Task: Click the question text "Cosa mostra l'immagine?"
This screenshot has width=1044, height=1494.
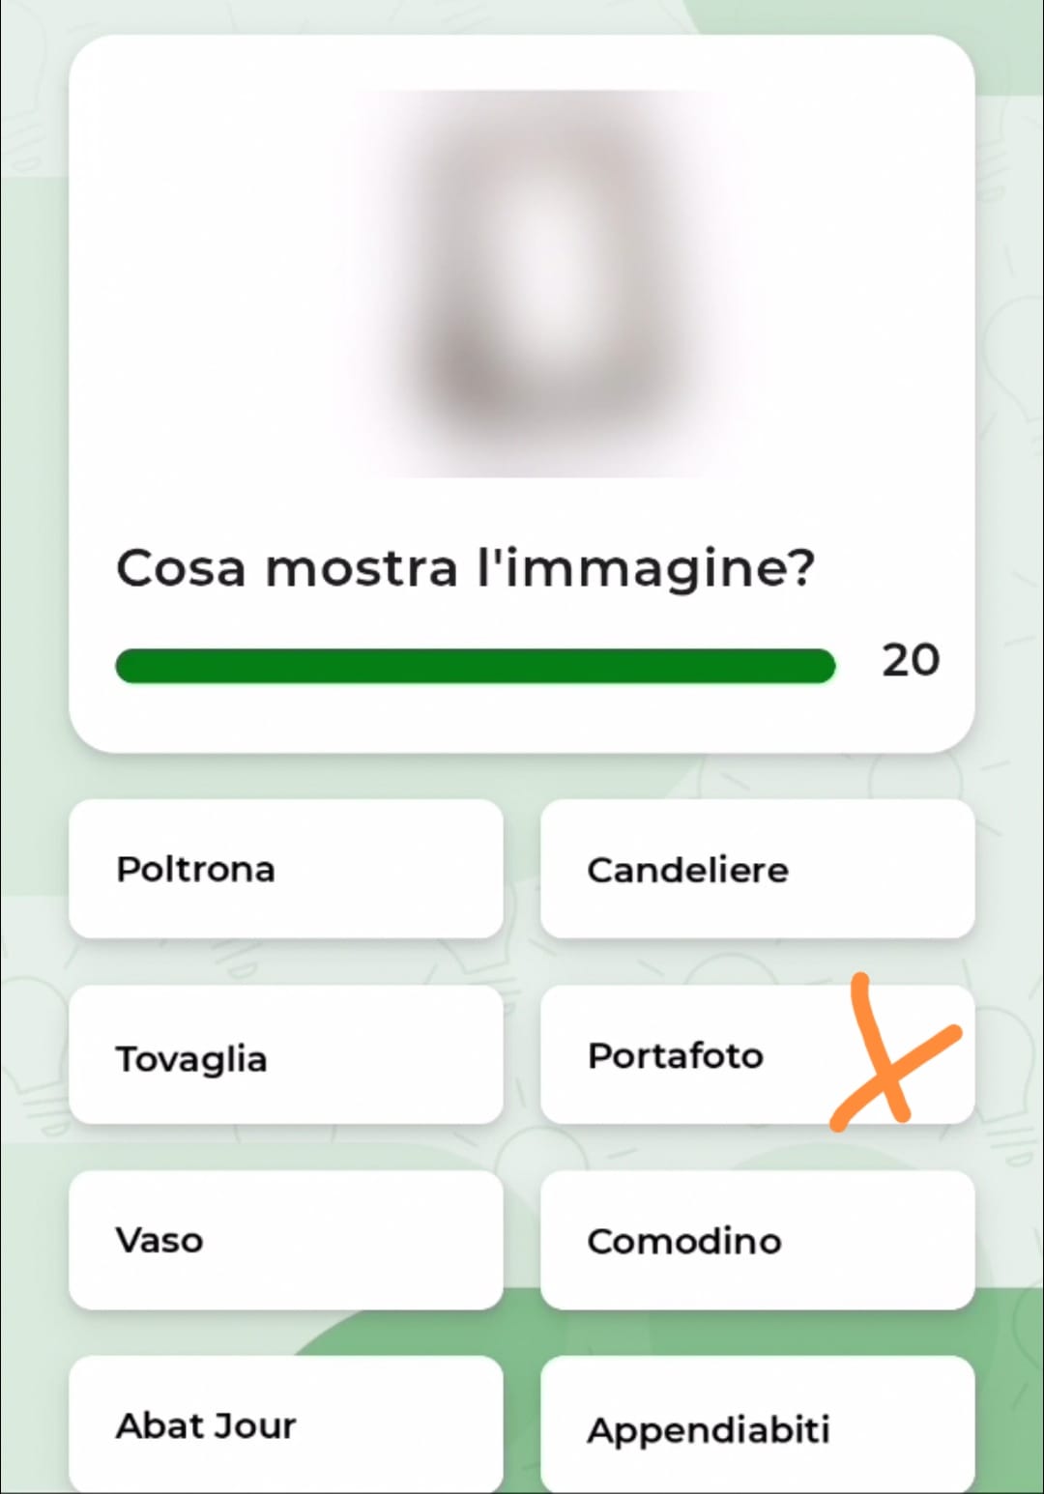Action: point(465,568)
